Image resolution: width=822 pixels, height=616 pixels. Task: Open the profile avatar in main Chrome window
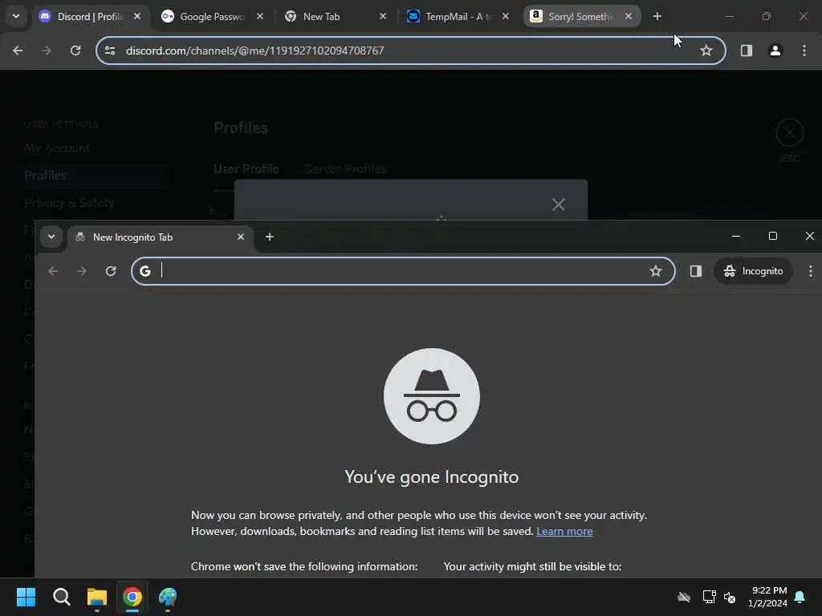point(775,51)
